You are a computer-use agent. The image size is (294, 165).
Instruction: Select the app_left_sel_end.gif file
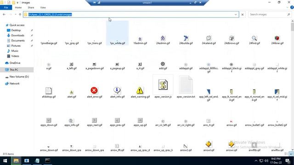click(x=209, y=92)
